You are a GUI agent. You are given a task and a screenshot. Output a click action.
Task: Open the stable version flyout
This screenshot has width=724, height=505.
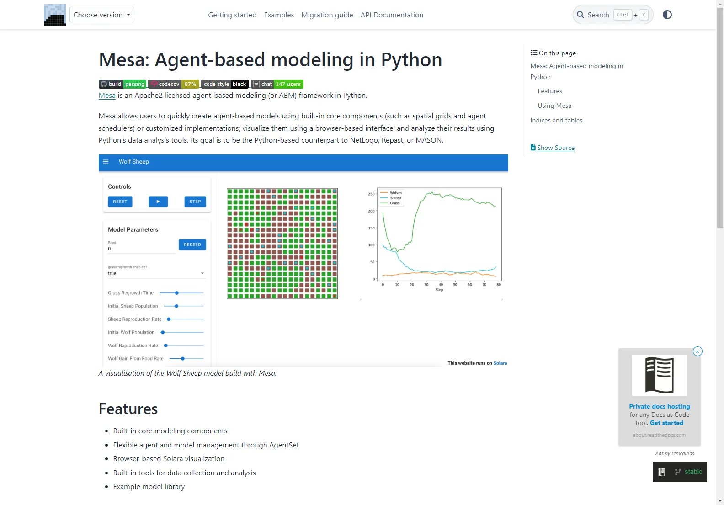coord(688,472)
